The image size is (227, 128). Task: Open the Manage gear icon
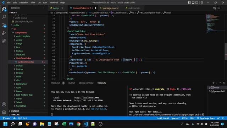[4, 112]
